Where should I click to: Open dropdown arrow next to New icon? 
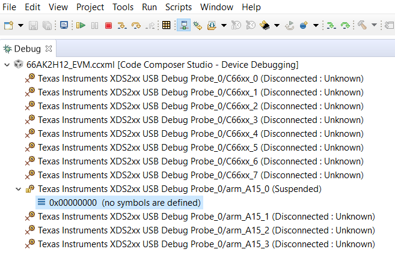coord(20,25)
